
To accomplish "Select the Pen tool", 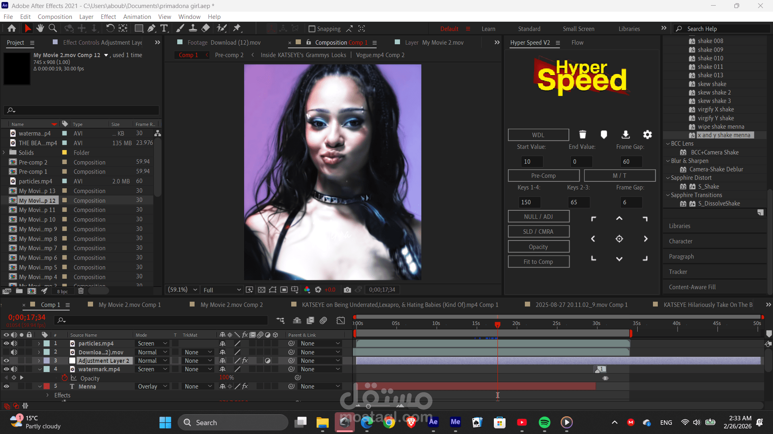I will tap(151, 28).
